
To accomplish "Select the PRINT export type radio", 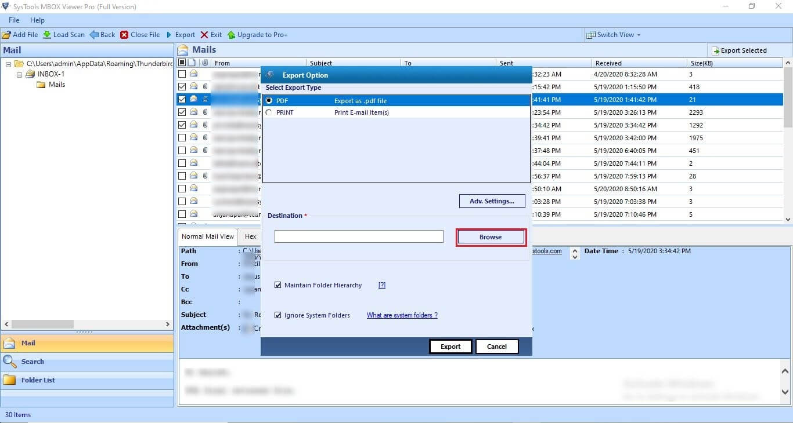I will point(269,112).
